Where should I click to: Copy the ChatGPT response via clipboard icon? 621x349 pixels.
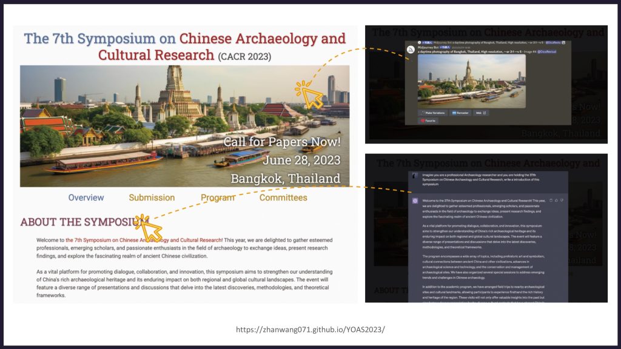pyautogui.click(x=549, y=200)
